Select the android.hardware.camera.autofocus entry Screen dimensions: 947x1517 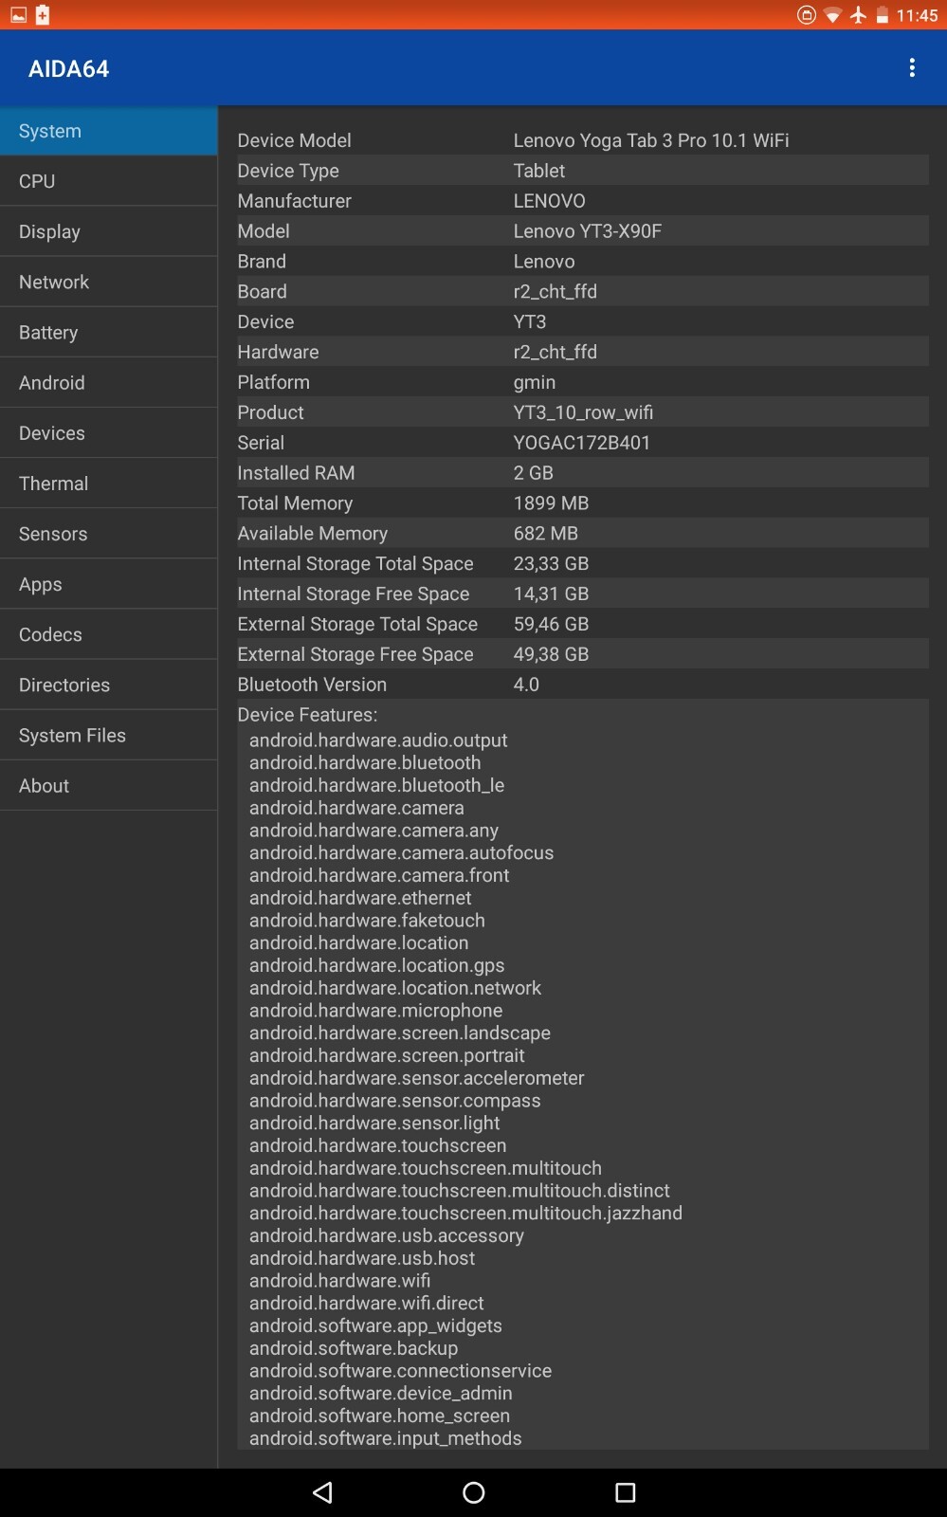click(401, 852)
